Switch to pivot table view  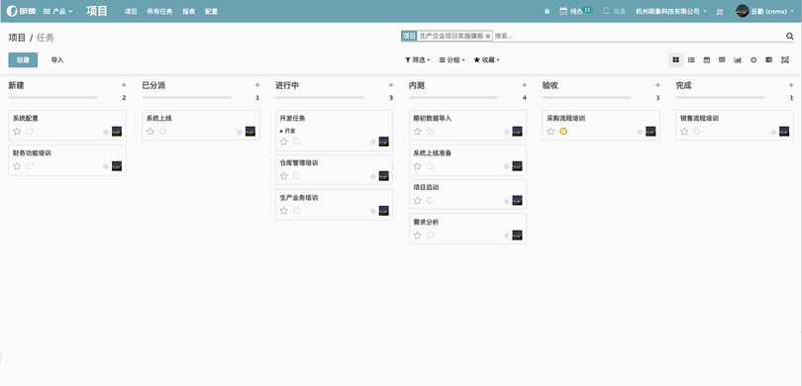click(722, 59)
